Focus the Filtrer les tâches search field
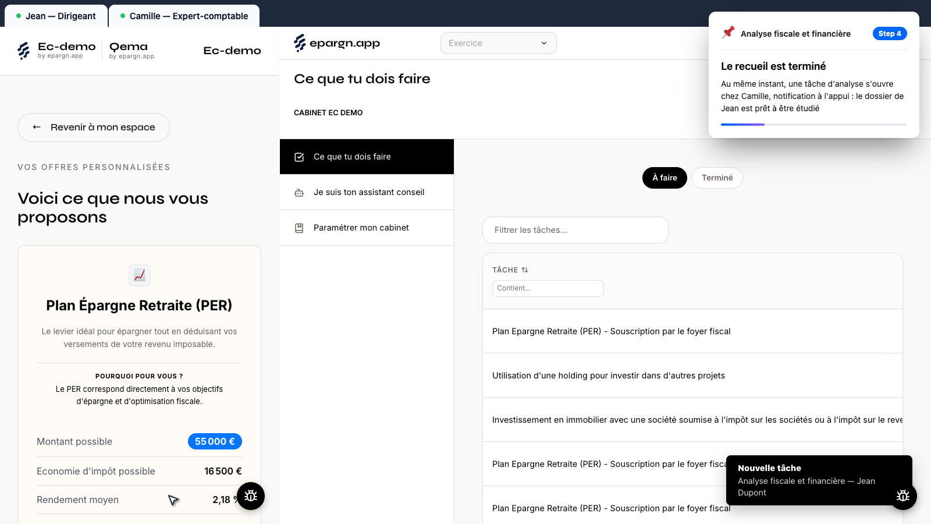This screenshot has height=524, width=931. 575,230
